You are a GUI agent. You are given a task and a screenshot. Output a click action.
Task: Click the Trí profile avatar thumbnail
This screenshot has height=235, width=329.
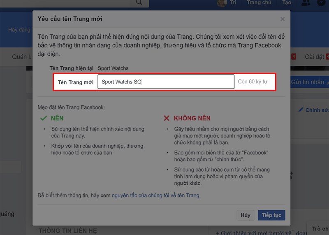coord(222,3)
